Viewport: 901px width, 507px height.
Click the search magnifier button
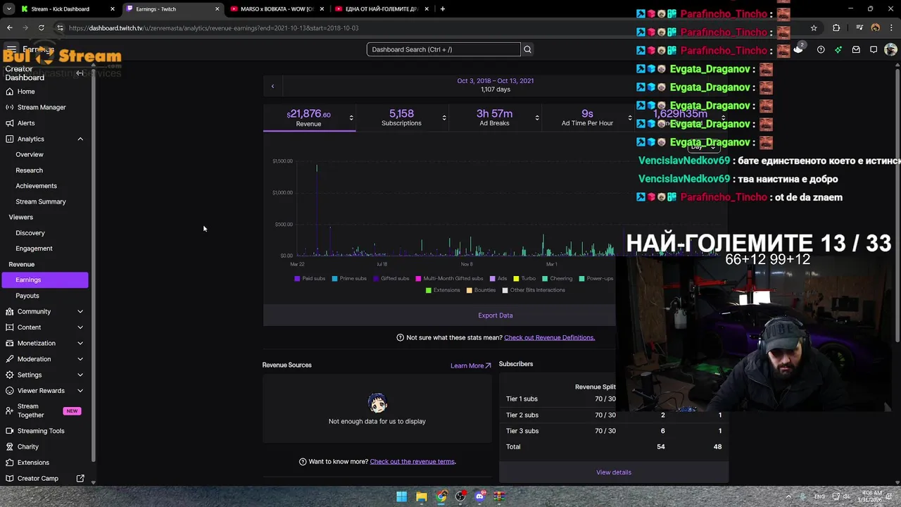tap(527, 49)
